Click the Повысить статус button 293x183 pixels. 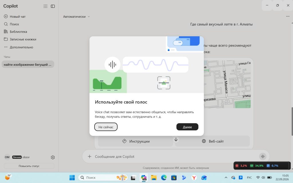pos(29,166)
